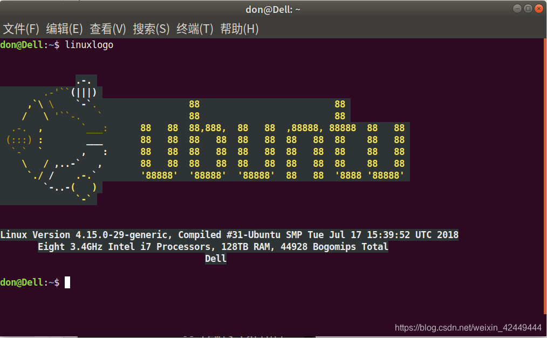547x338 pixels.
Task: Click the don@Dell prompt on the last line
Action: (30, 282)
